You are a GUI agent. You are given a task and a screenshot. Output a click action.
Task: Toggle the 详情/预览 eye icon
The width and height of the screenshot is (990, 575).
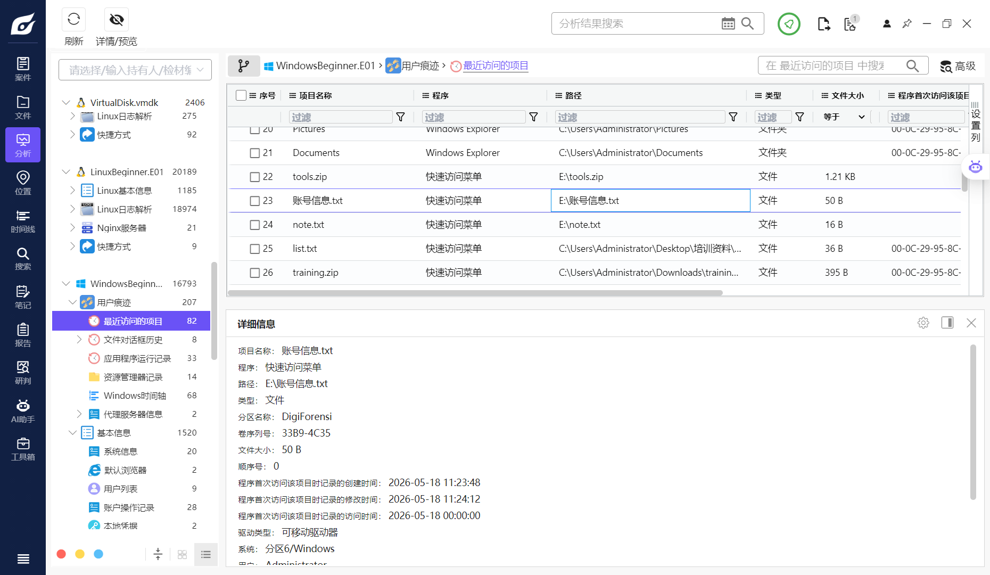[x=117, y=20]
